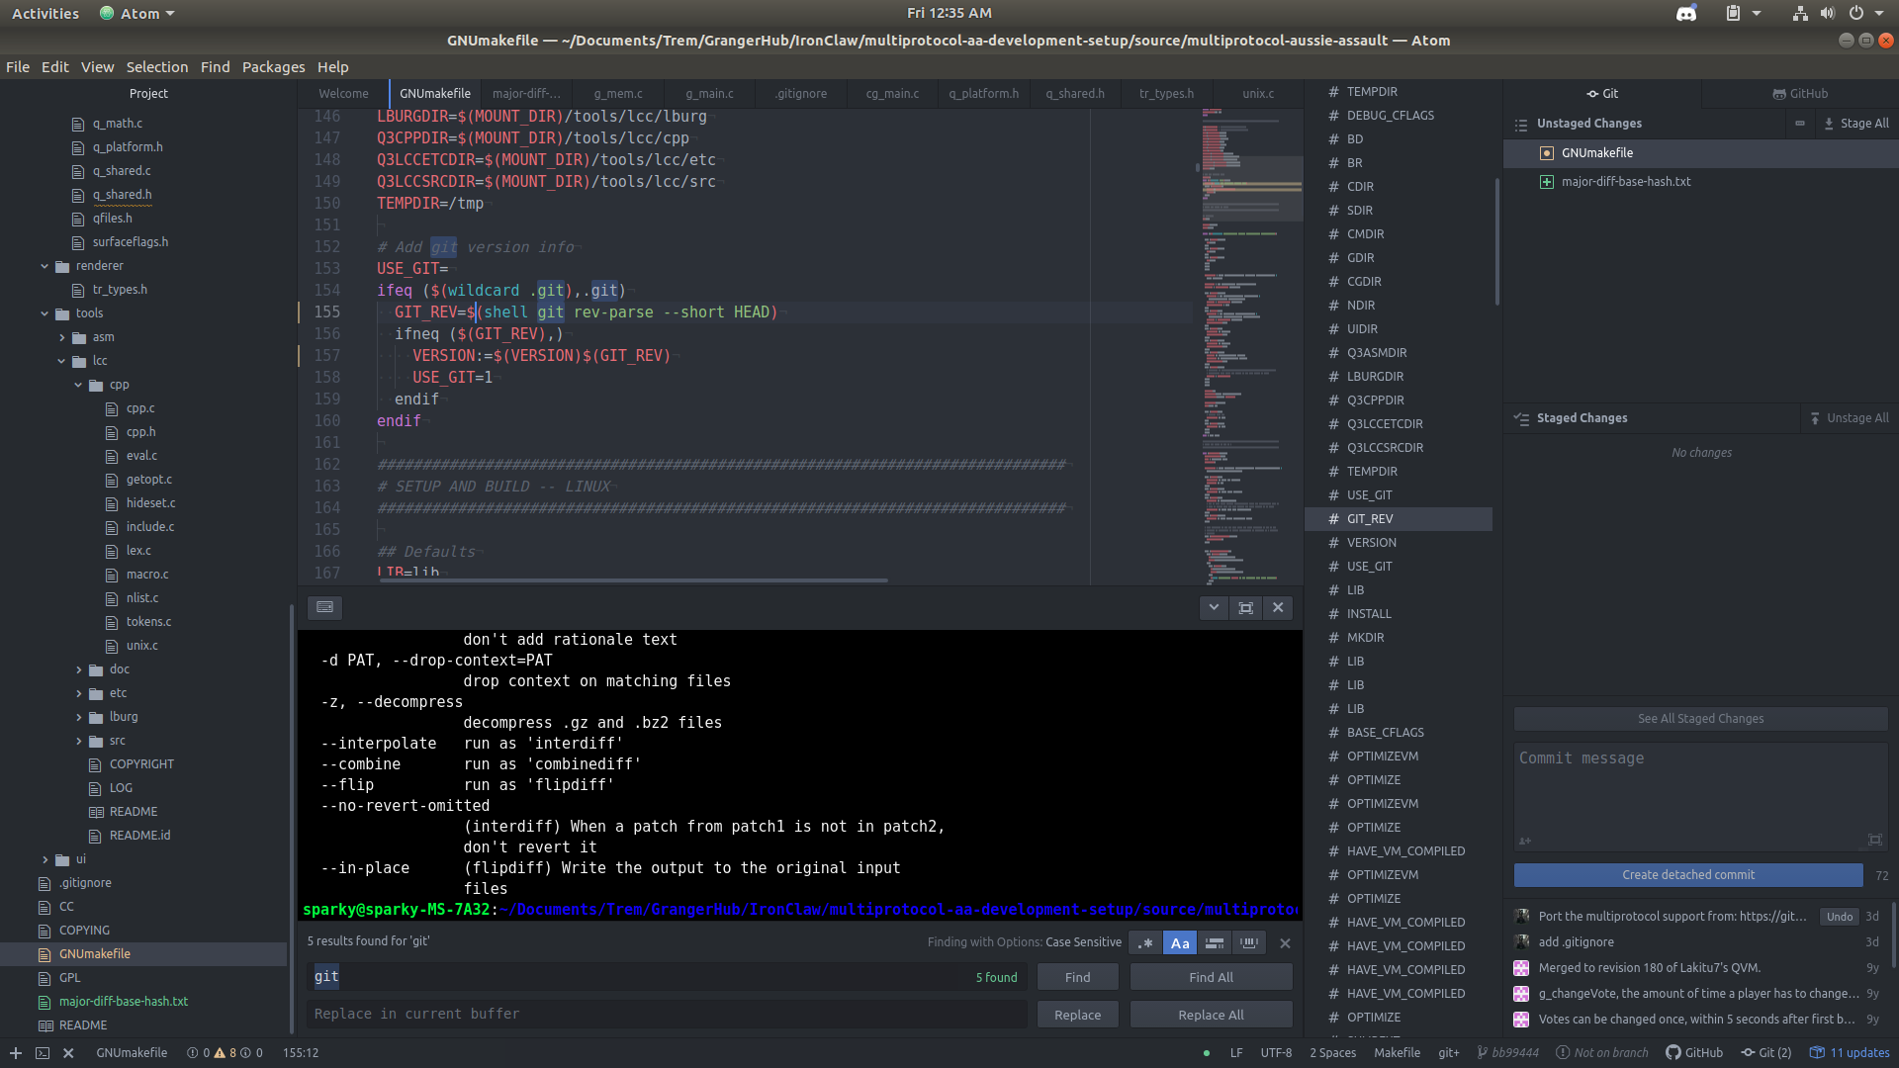
Task: Click Unstage All in Staged Changes
Action: tap(1850, 418)
